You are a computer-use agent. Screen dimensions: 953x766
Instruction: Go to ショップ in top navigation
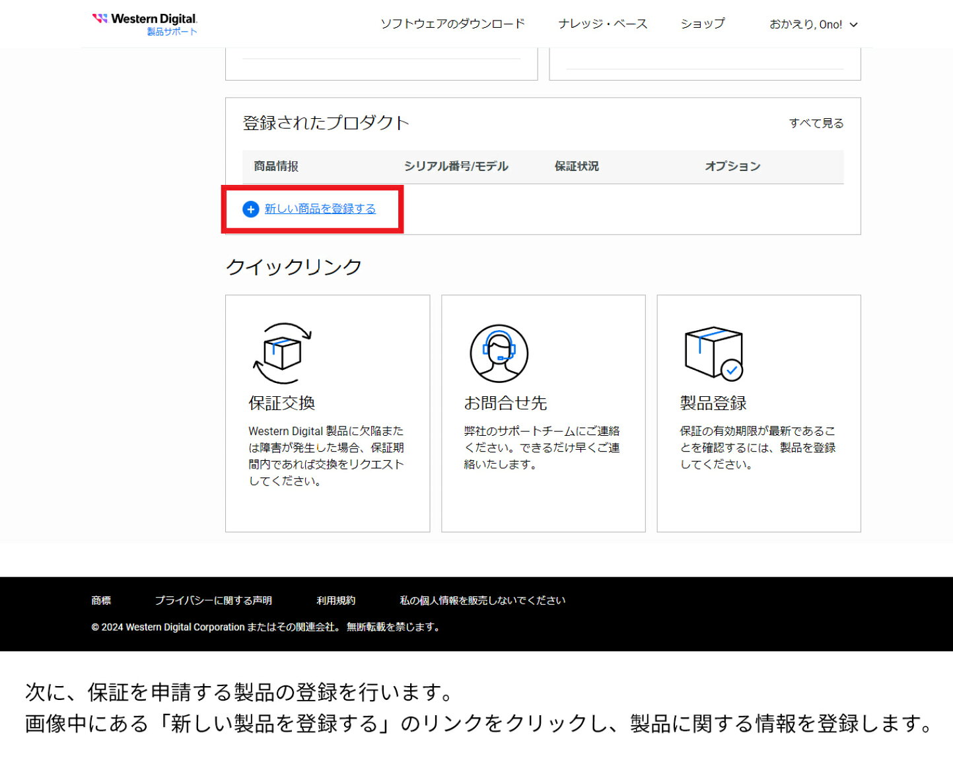pyautogui.click(x=703, y=24)
